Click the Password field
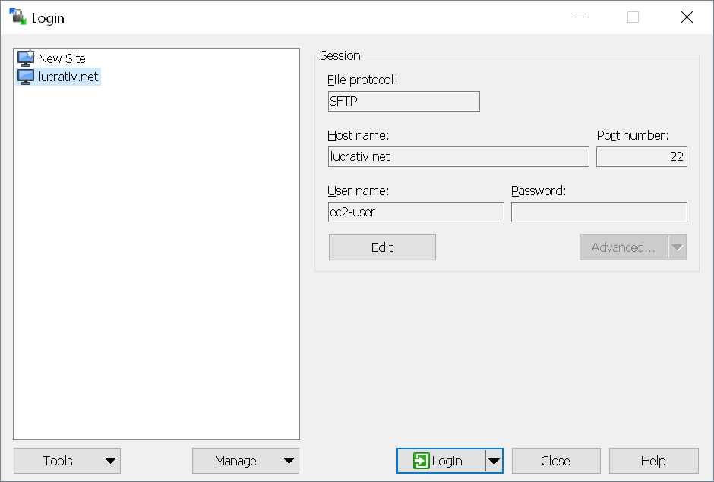Viewport: 714px width, 482px height. point(599,212)
